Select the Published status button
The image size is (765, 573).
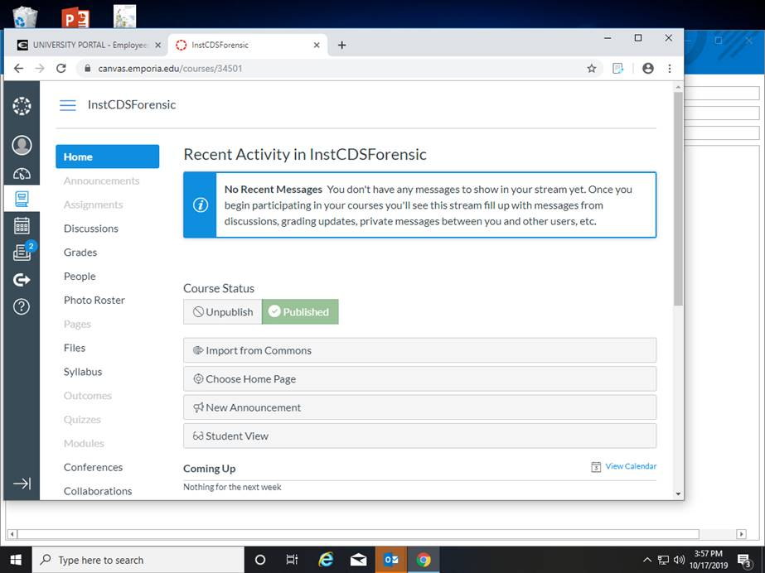(300, 312)
